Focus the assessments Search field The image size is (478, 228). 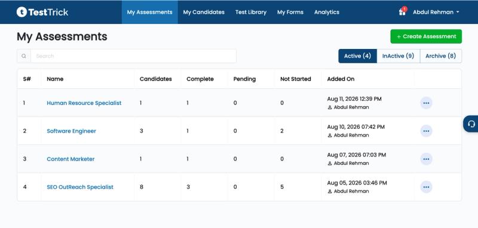[x=133, y=56]
